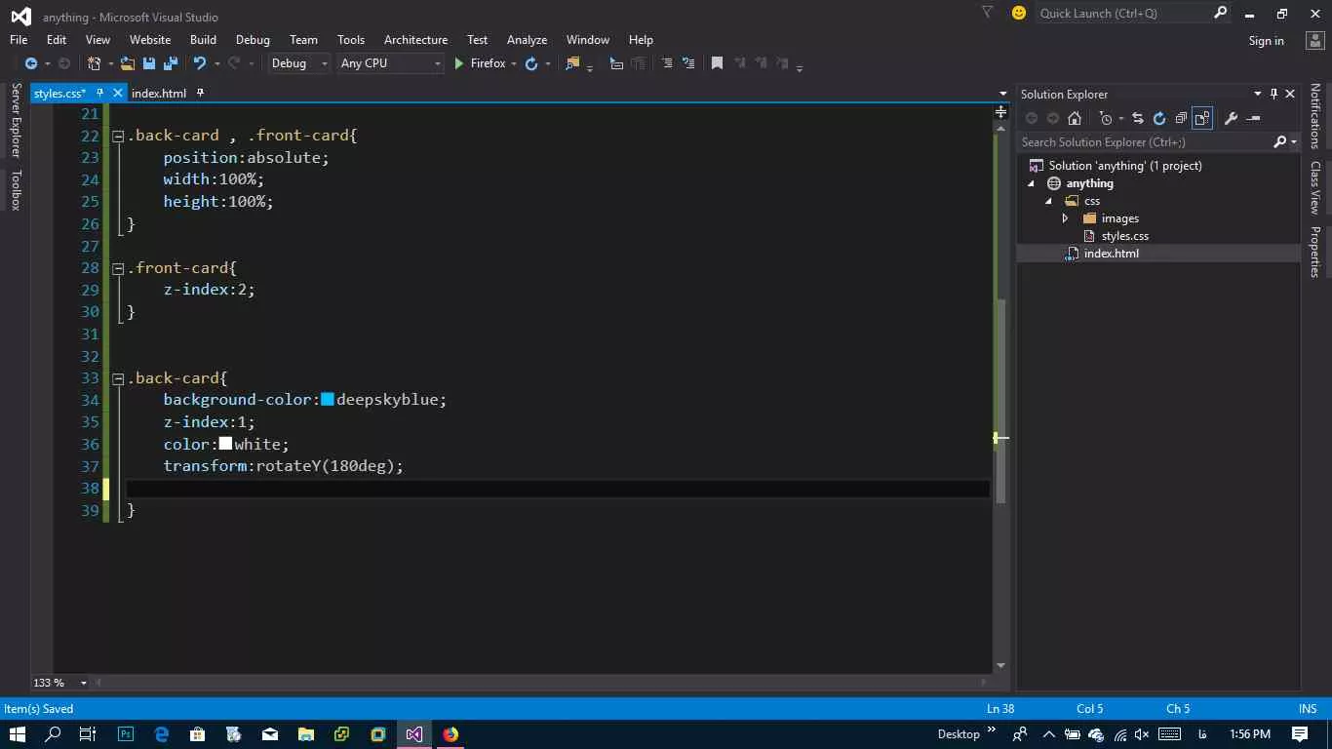Viewport: 1332px width, 749px height.
Task: Click the Undo arrow icon
Action: (x=199, y=63)
